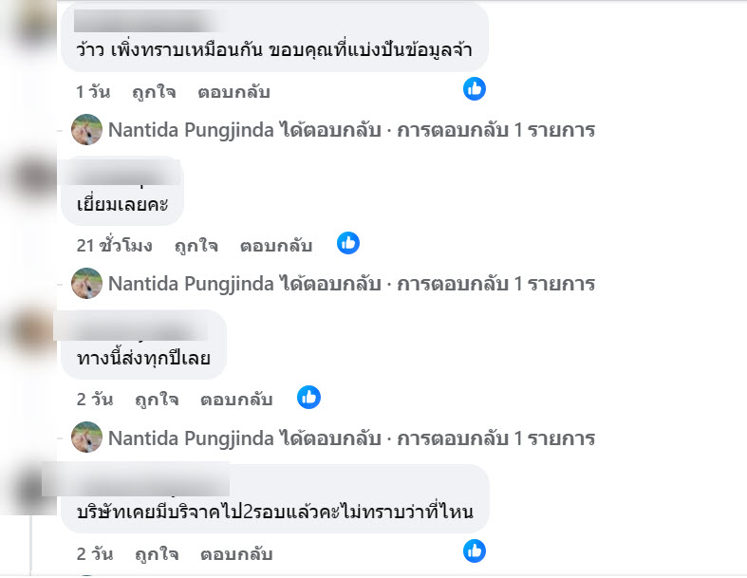Viewport: 747px width, 578px height.
Task: Click ตอบกลับ under the "บริษัทเคยมีบริจาค" comment
Action: click(235, 553)
